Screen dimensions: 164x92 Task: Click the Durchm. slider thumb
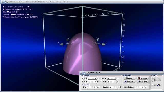pos(115,87)
